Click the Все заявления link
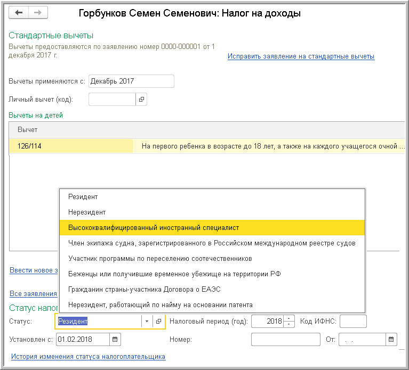409x370 pixels. pyautogui.click(x=33, y=294)
